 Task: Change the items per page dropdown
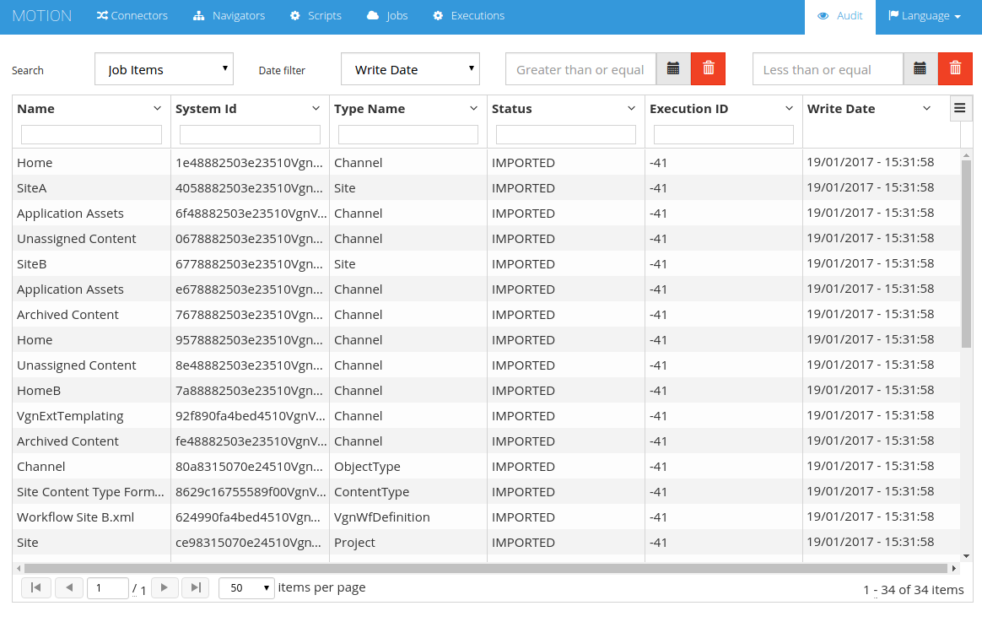(x=246, y=588)
